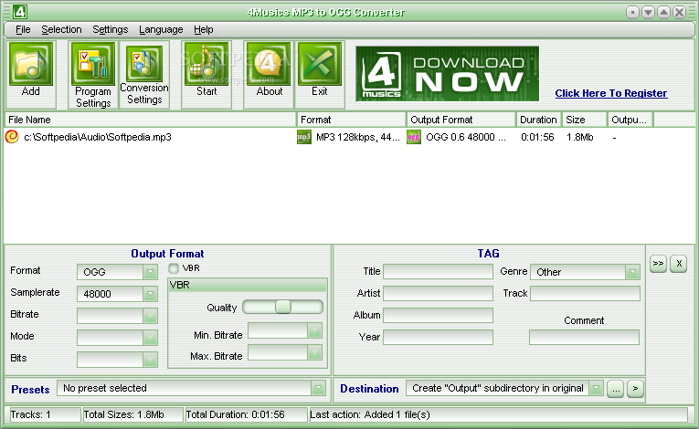Screen dimensions: 699x429
Task: Expand the Presets dropdown
Action: pos(318,388)
